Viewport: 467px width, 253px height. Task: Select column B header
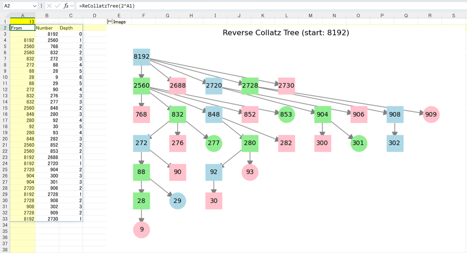[47, 16]
